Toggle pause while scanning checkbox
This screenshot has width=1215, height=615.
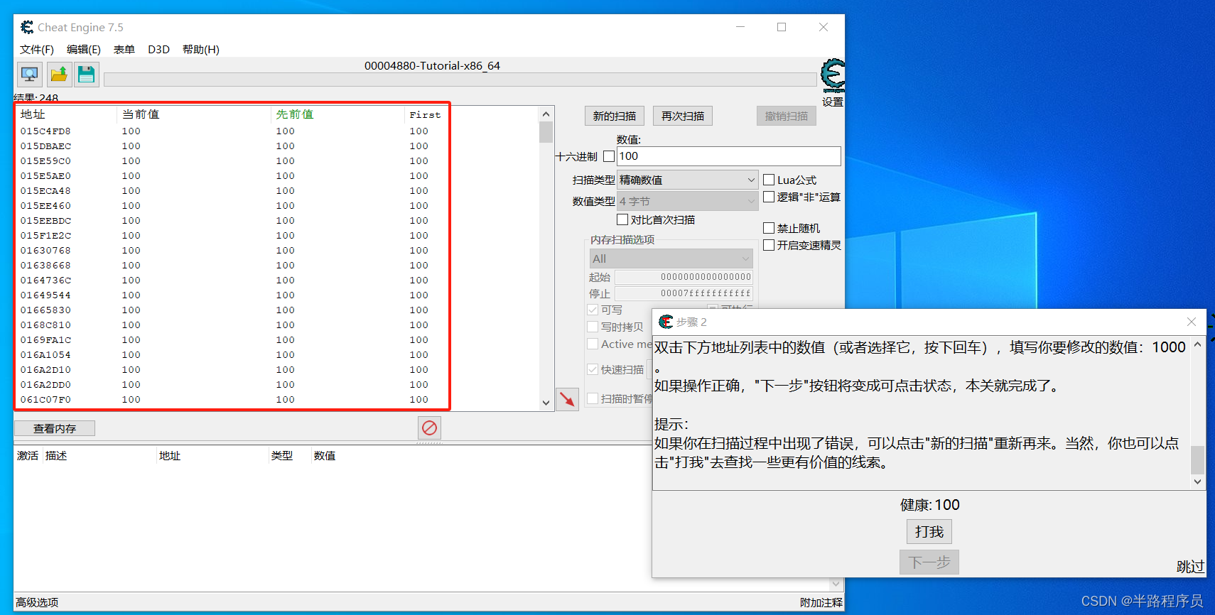pyautogui.click(x=593, y=398)
